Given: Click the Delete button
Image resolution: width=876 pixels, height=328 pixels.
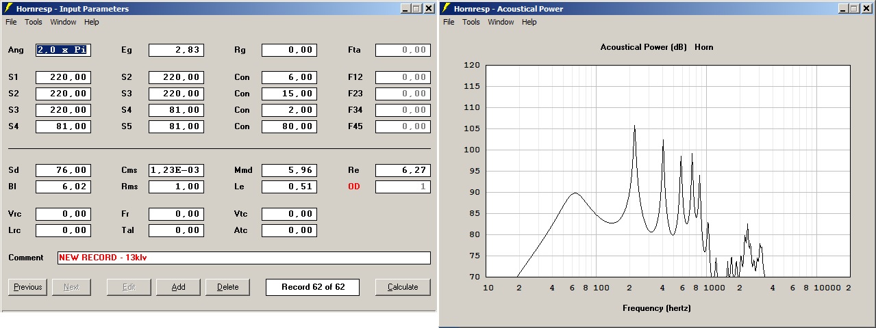Looking at the screenshot, I should tap(227, 287).
